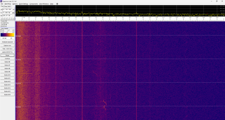Click the 100 Hz mark on frequency scale
The image size is (225, 120).
(150, 17)
